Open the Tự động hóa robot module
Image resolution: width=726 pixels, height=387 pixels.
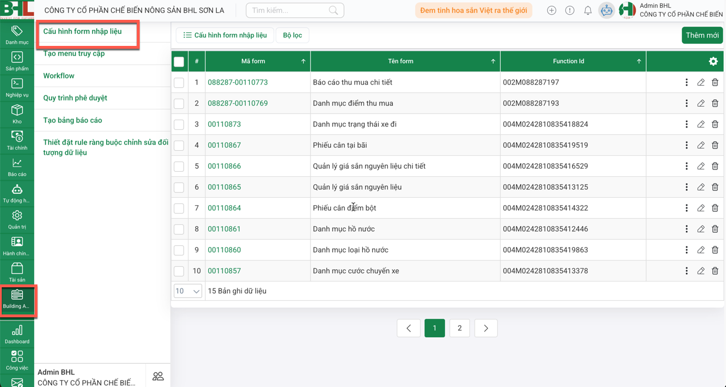click(x=17, y=193)
